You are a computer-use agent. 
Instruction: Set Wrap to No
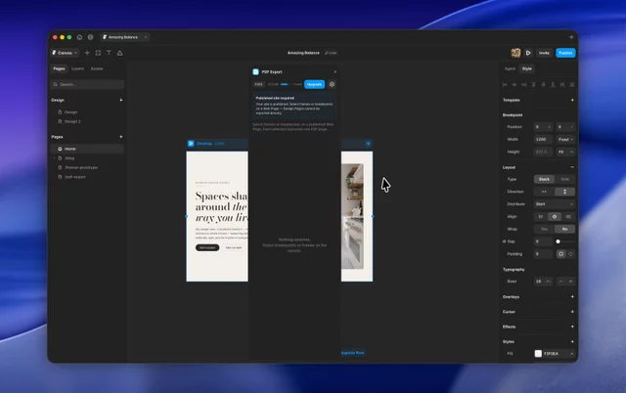(565, 229)
